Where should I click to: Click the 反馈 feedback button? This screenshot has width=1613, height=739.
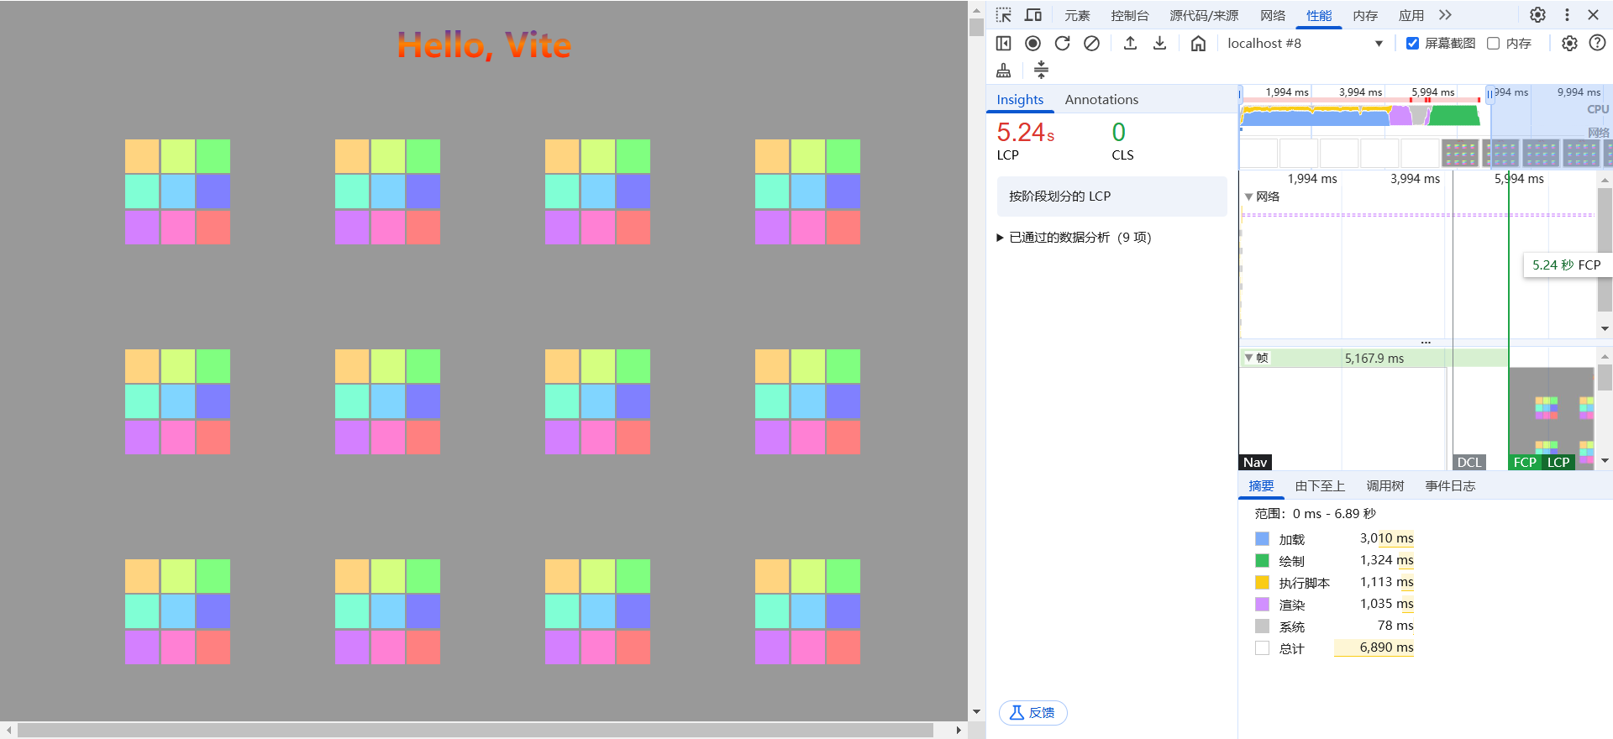[x=1032, y=713]
